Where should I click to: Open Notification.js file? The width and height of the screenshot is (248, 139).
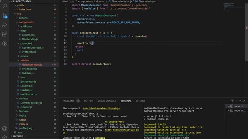coord(28,94)
